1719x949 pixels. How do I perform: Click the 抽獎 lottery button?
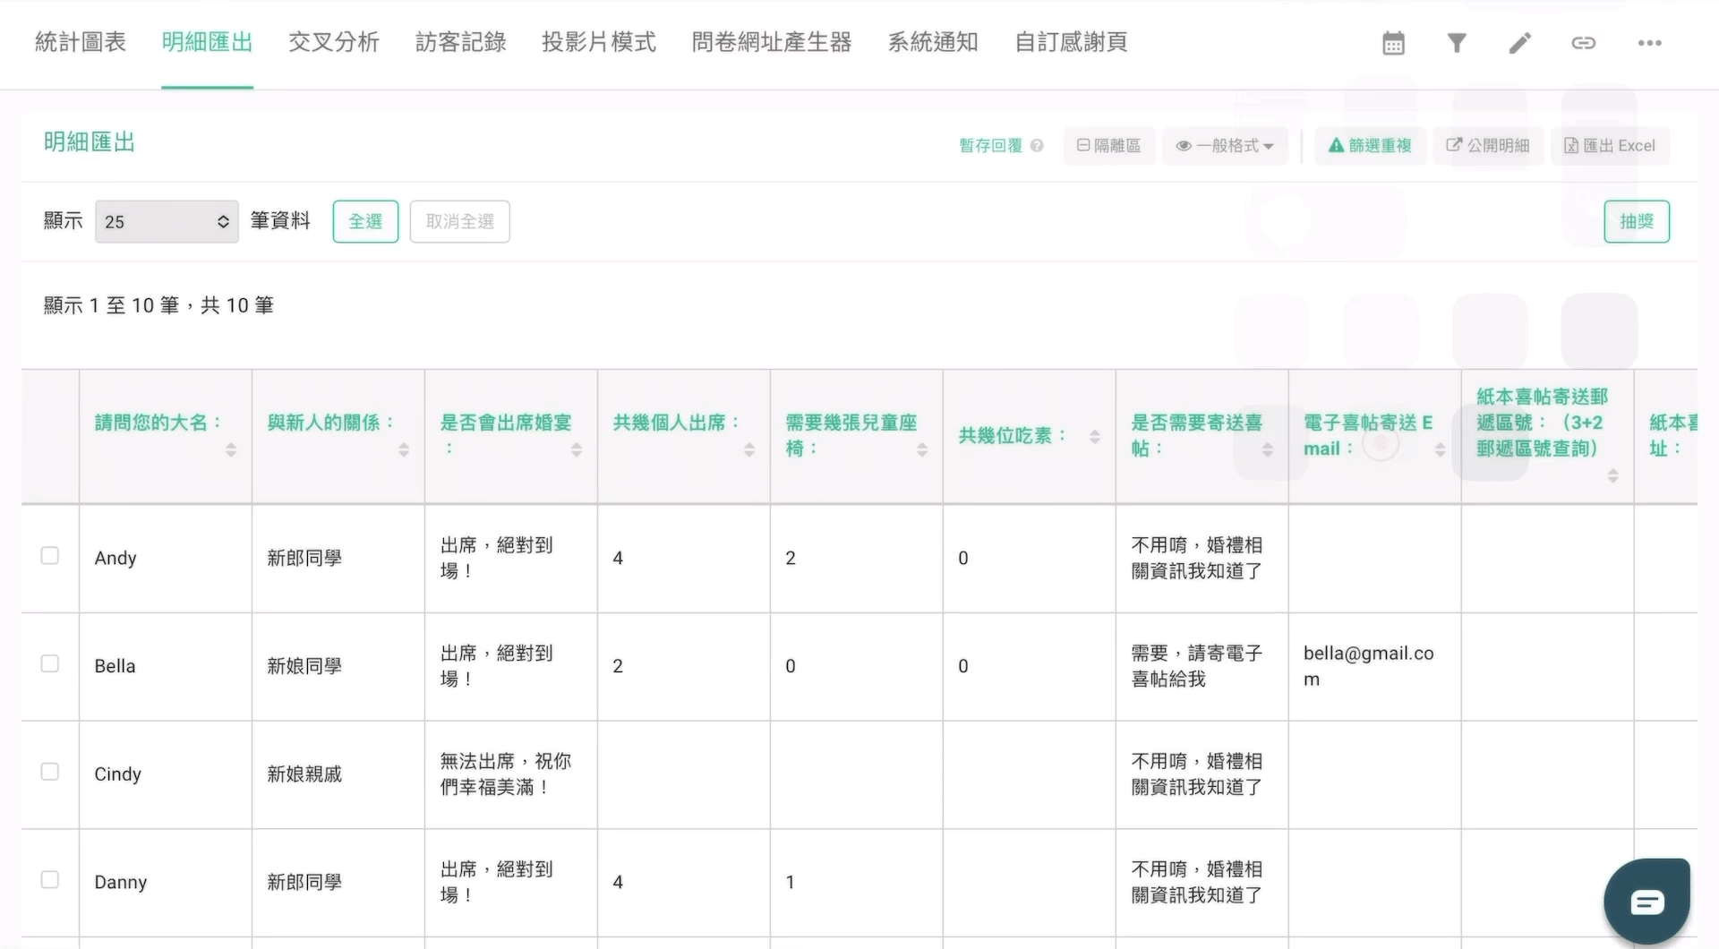tap(1637, 221)
